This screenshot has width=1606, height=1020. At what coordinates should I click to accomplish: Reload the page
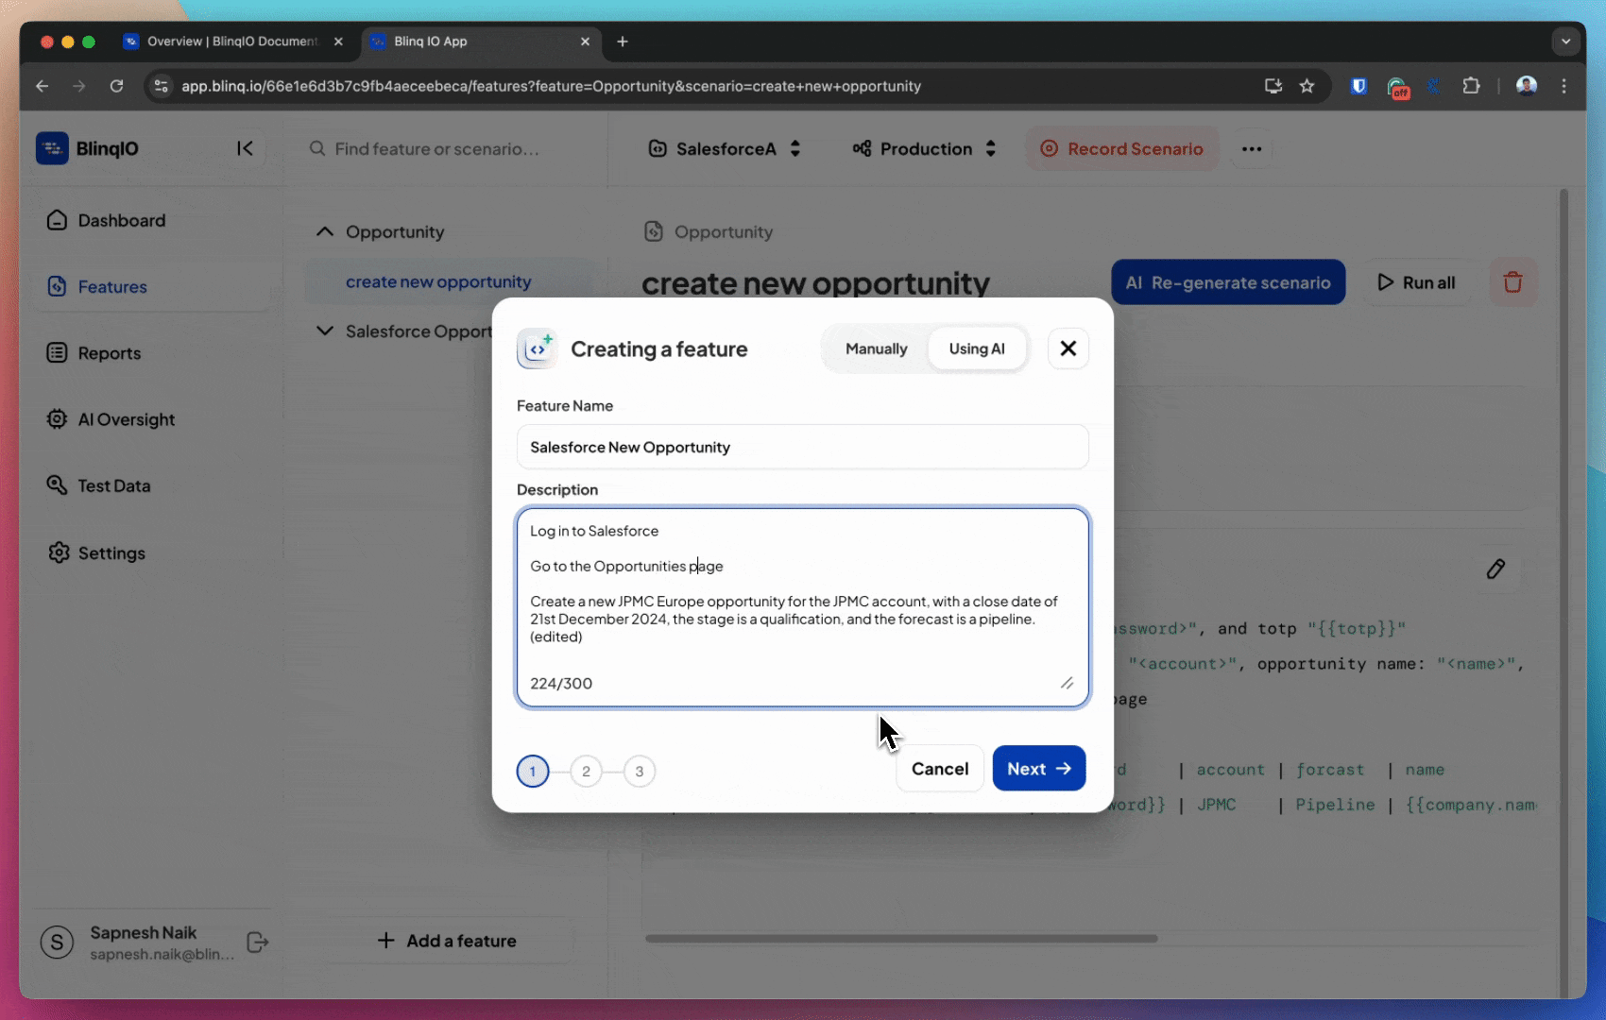click(116, 86)
